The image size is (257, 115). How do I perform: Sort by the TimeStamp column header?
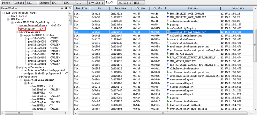237,8
